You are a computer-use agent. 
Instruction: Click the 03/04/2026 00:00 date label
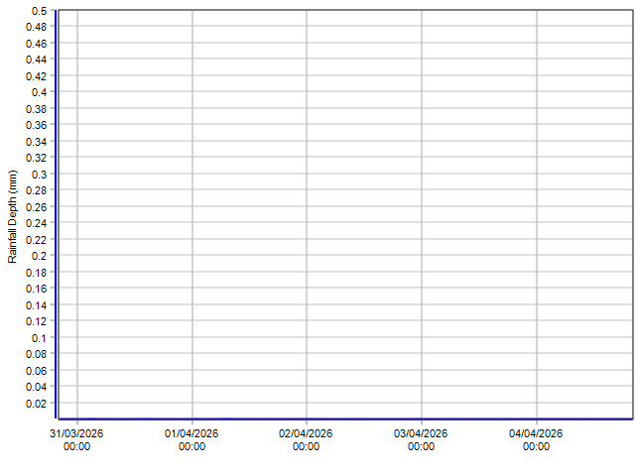click(422, 440)
